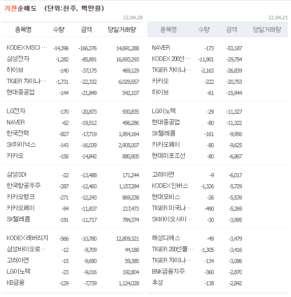Open SK바이오사이 stock link
291x297 pixels.
172,219
